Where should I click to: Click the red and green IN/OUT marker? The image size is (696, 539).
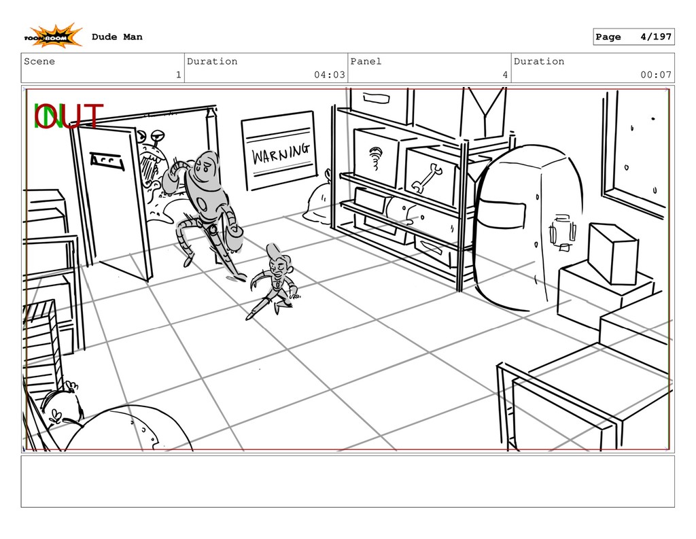[68, 117]
